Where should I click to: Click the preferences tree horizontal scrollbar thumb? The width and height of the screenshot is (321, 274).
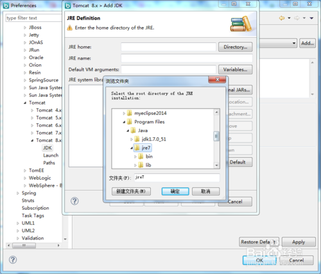coord(24,245)
